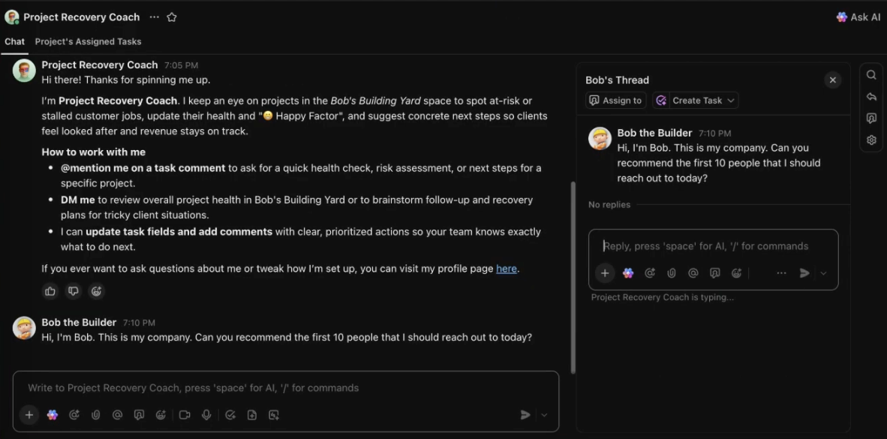
Task: Open send options chevron in thread reply box
Action: (x=823, y=273)
